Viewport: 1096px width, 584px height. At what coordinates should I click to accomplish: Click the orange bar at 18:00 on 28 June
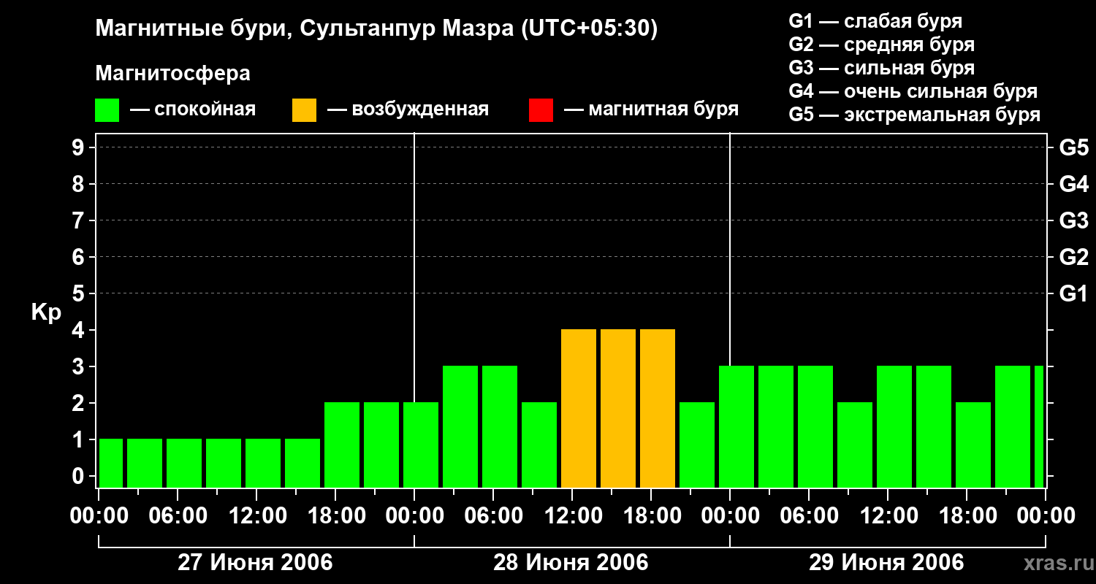point(658,409)
